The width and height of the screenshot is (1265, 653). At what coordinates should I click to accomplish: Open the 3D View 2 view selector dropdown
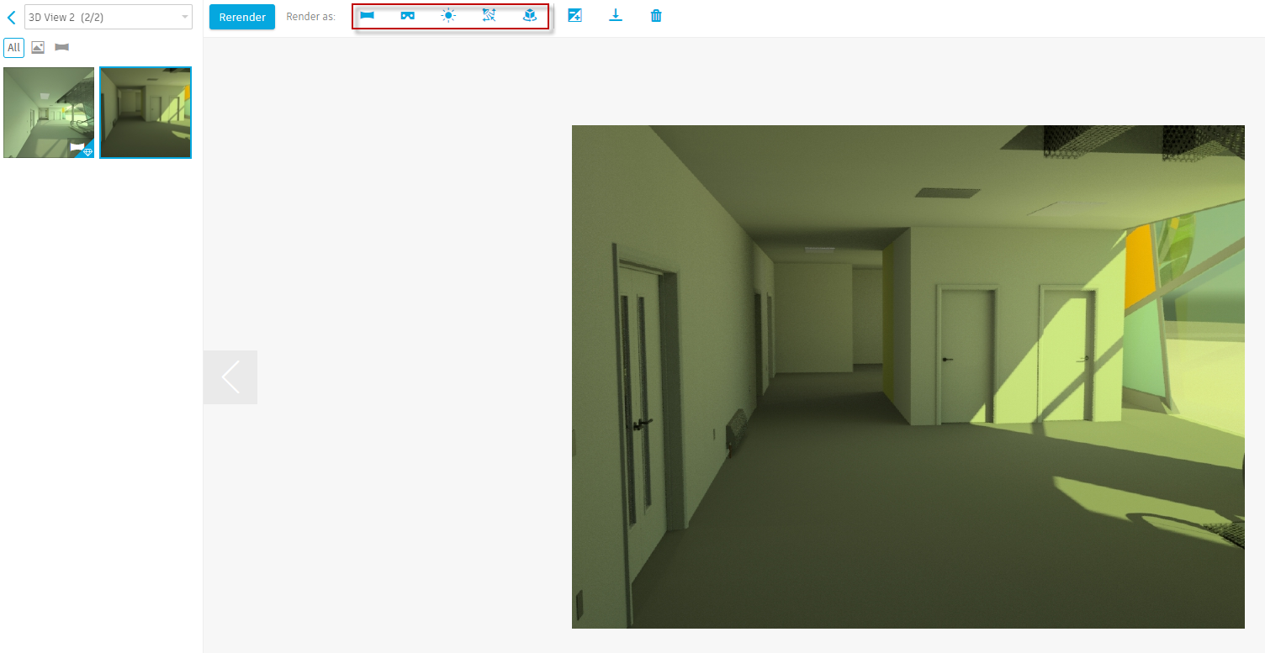109,16
